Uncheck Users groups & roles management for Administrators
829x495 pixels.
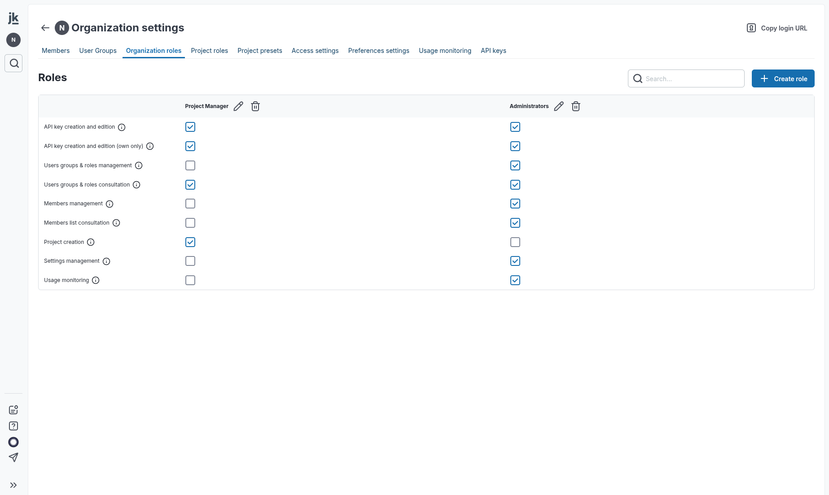point(515,165)
